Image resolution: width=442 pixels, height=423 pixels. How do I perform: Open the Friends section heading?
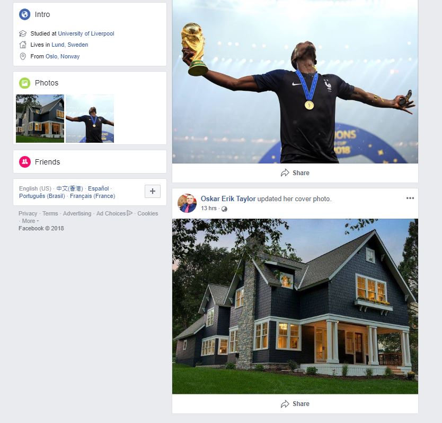[47, 162]
